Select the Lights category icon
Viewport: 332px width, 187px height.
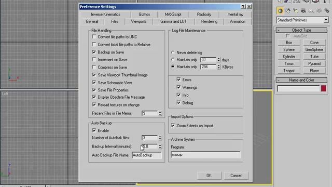click(296, 11)
